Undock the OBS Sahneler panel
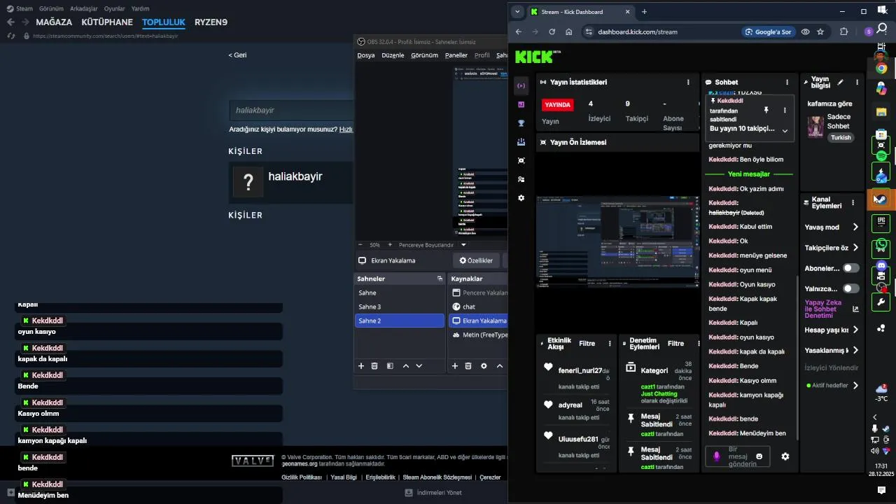896x504 pixels. pyautogui.click(x=440, y=279)
